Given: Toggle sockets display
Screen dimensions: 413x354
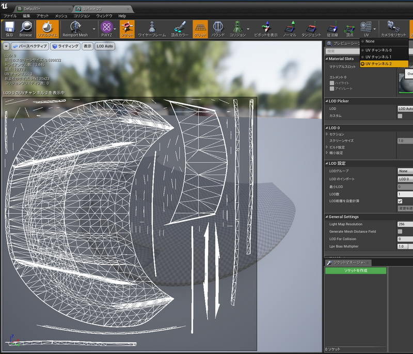Looking at the screenshot, I should click(127, 29).
